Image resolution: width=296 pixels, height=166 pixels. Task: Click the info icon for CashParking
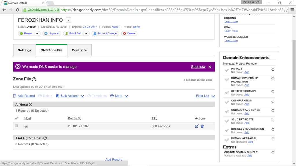[273, 101]
